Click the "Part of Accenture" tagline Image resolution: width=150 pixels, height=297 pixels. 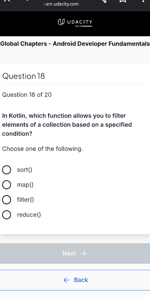coord(84,26)
